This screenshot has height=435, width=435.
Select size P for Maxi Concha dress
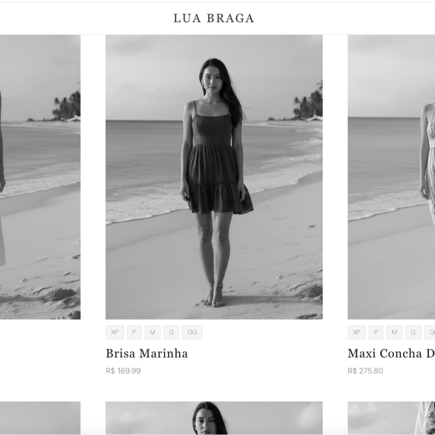(x=376, y=332)
